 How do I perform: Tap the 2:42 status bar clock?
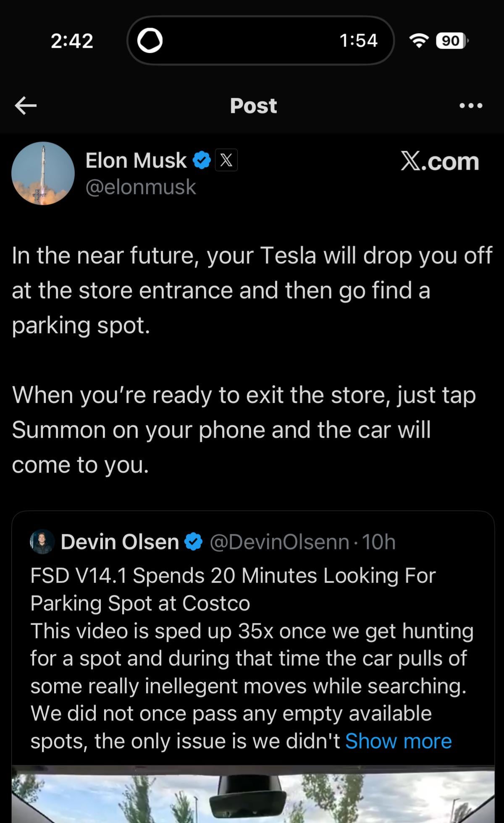pos(72,41)
